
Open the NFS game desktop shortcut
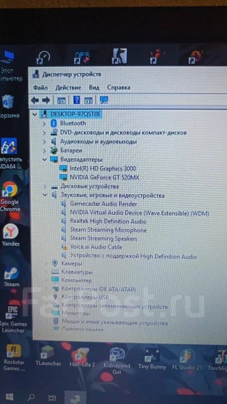point(82,57)
